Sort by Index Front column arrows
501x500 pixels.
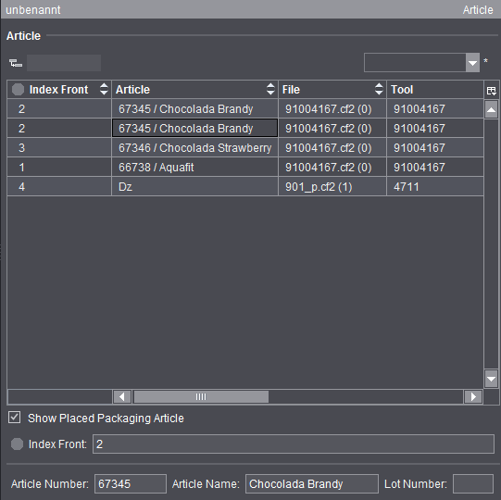(x=104, y=89)
